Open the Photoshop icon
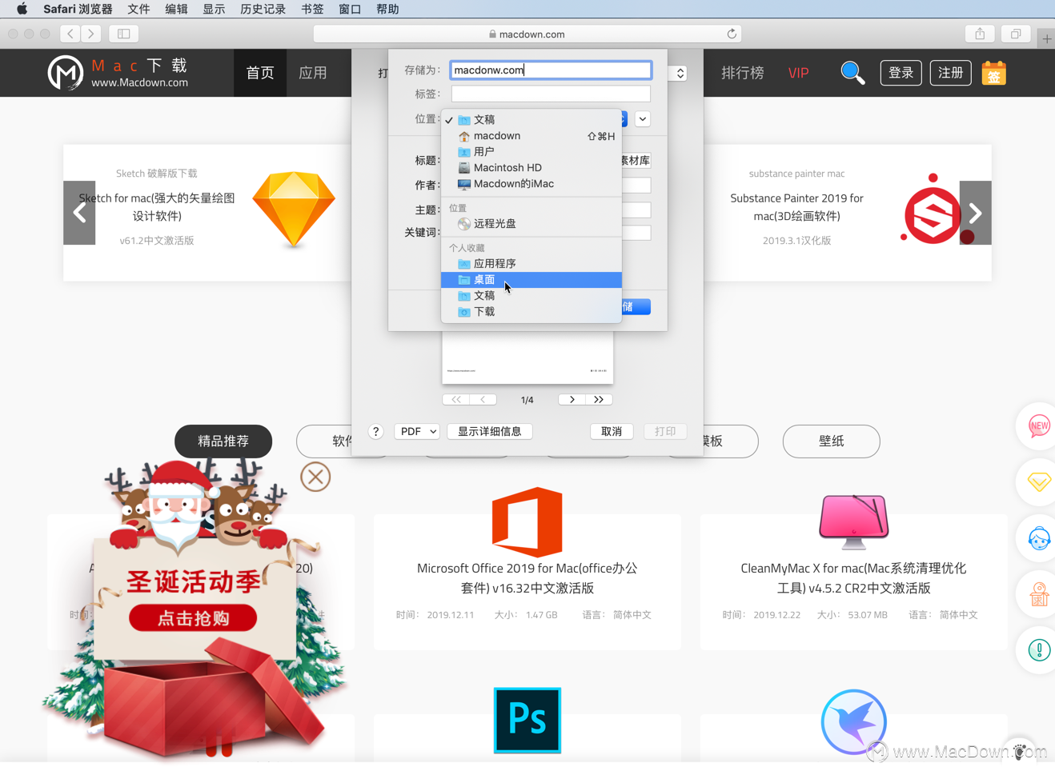 pyautogui.click(x=527, y=720)
